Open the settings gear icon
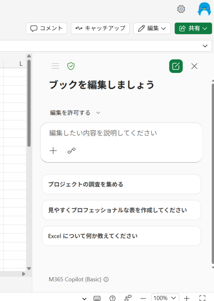 pyautogui.click(x=181, y=9)
